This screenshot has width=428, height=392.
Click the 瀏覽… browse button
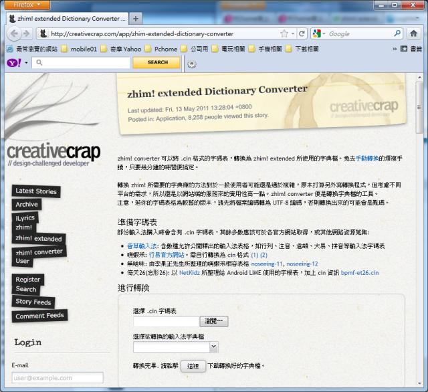pyautogui.click(x=214, y=321)
